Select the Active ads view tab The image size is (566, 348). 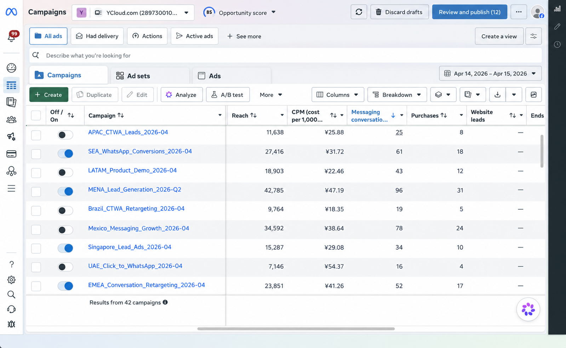pos(194,36)
